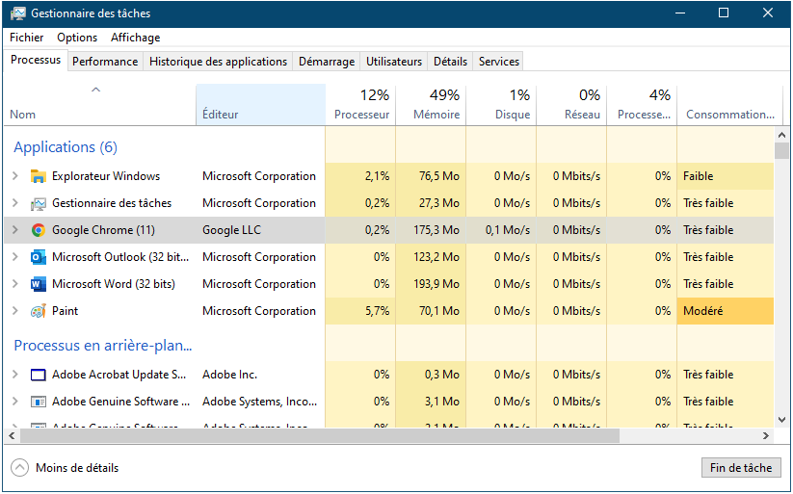Maximize the Gestionnaire des tâches window
Image resolution: width=793 pixels, height=494 pixels.
724,13
